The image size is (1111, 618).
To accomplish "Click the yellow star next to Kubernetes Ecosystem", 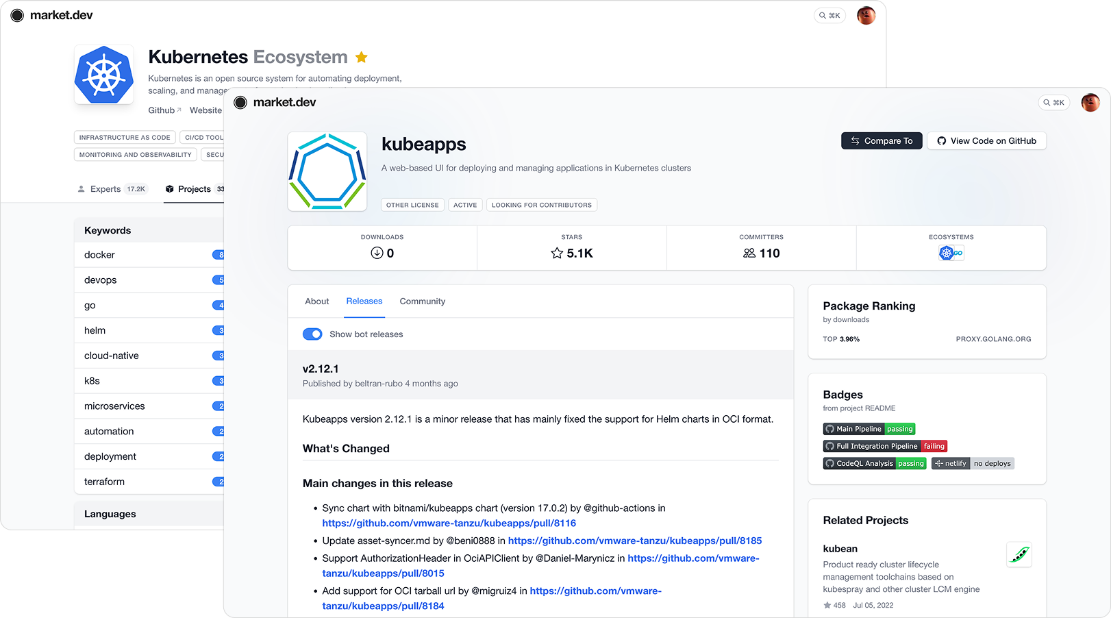I will 362,57.
